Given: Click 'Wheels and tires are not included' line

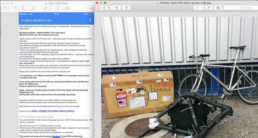Looking at the screenshot, I should (39, 35).
